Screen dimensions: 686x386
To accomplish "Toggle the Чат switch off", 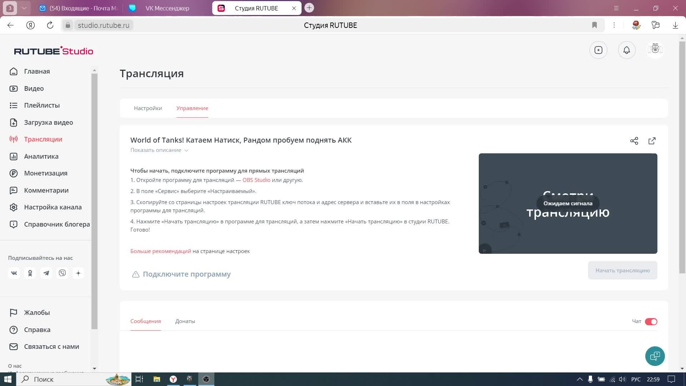I will point(651,322).
